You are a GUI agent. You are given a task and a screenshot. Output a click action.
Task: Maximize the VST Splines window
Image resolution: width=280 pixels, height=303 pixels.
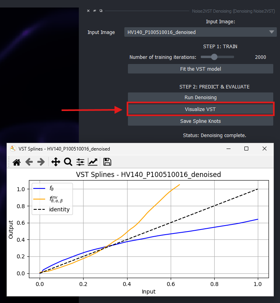(246, 149)
